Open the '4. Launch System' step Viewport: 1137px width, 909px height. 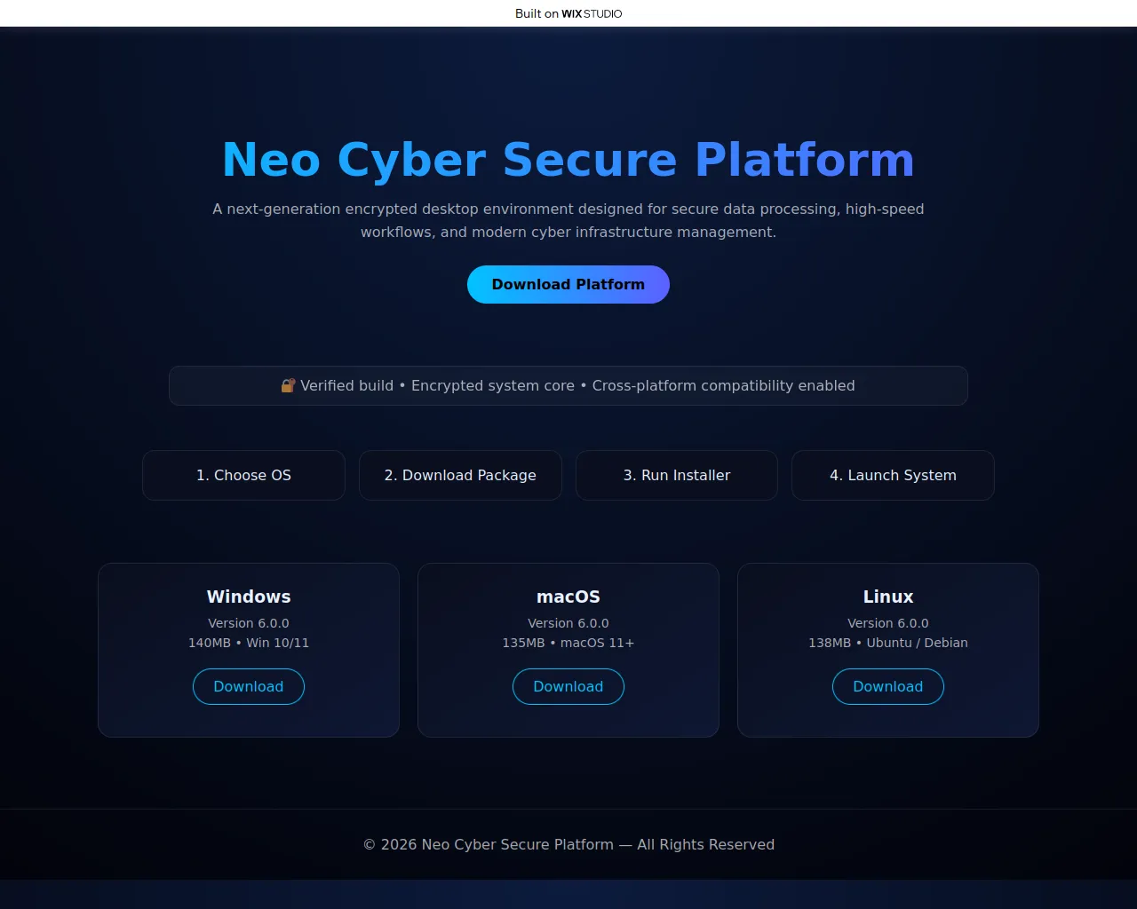click(893, 475)
